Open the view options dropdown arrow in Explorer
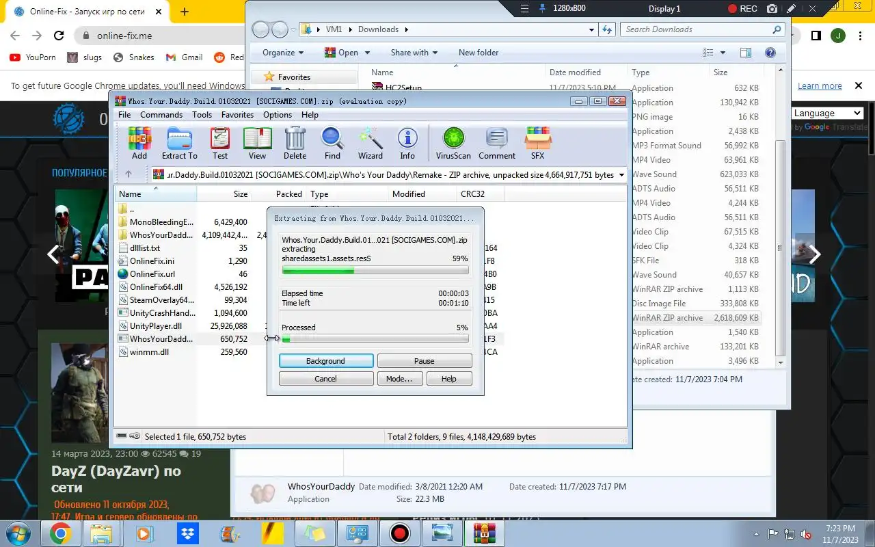Screen dimensions: 875x547 pos(723,53)
